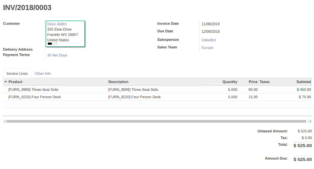Click the Franklin WV 26807 address line
Screen dimensions: 314x169
pos(63,35)
